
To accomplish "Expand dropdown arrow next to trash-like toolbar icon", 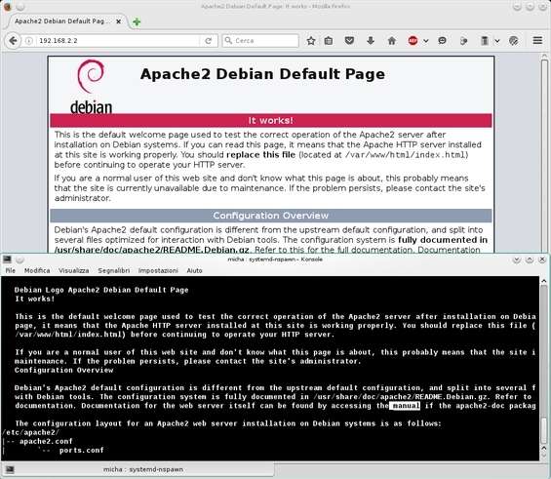I will pos(497,41).
